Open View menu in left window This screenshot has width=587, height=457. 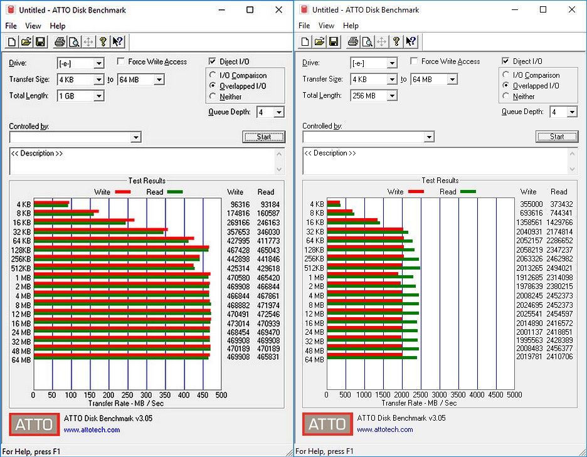point(33,26)
